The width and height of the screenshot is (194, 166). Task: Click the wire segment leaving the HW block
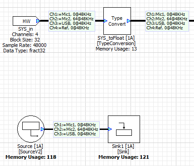44,21
